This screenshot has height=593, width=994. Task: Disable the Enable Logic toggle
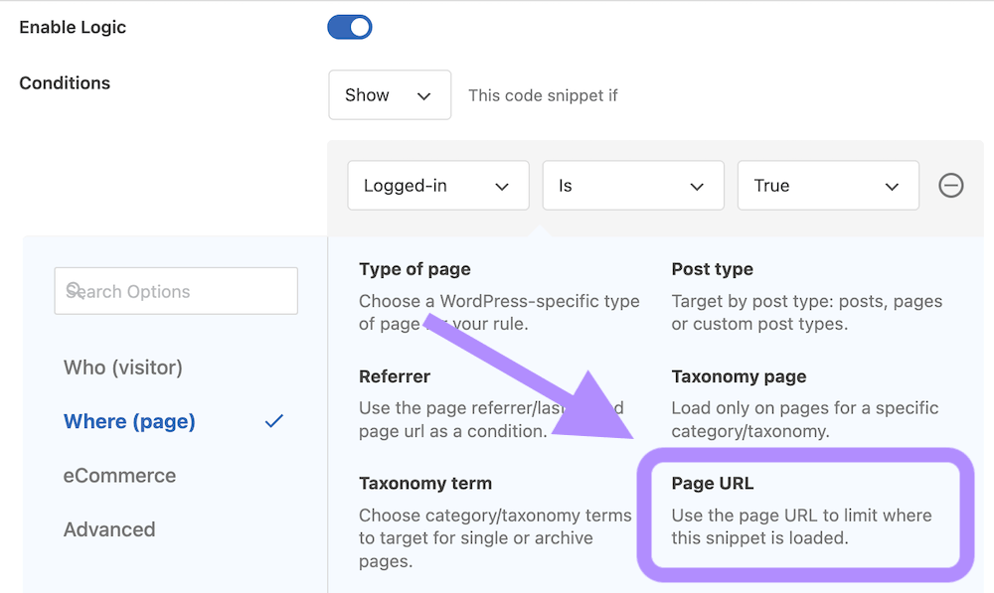(x=350, y=27)
